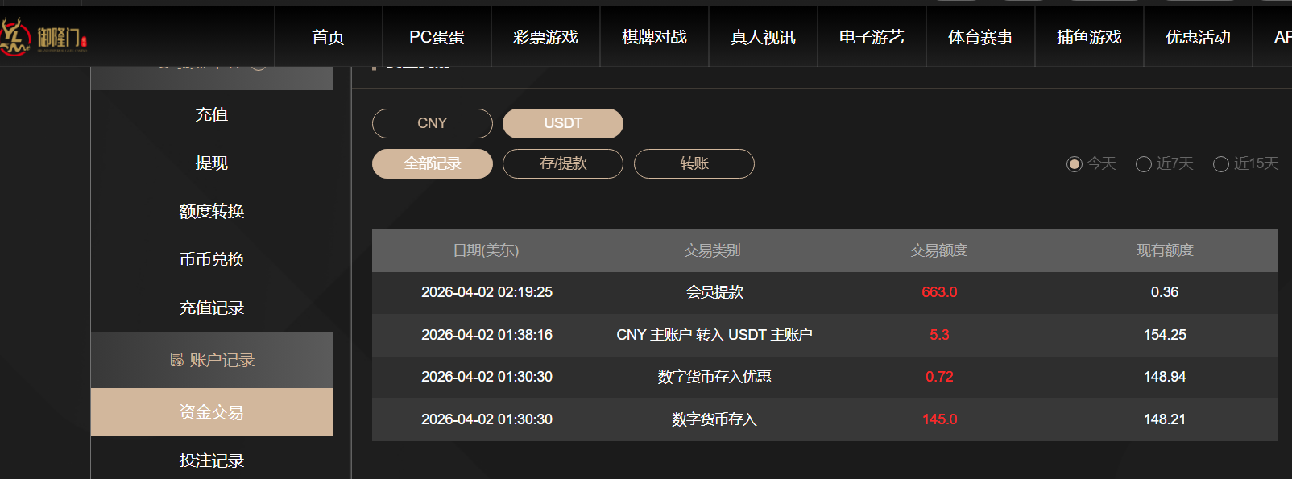Select the 转账 transfer filter
The image size is (1292, 479).
tap(694, 163)
